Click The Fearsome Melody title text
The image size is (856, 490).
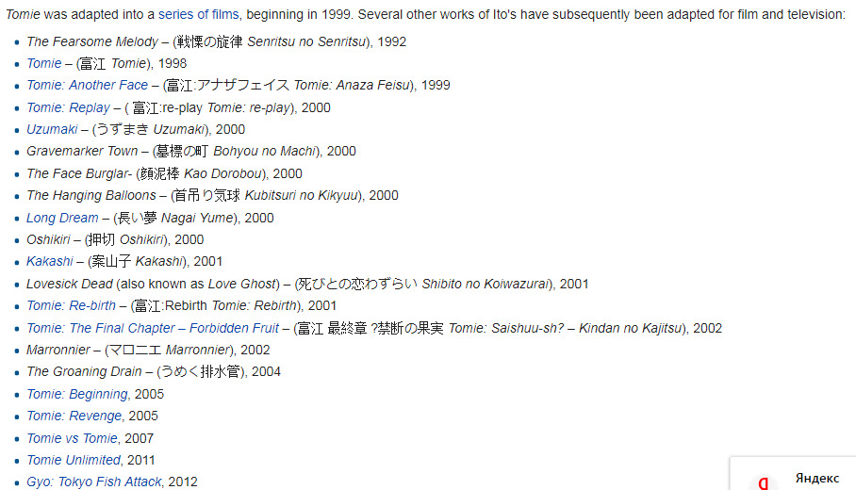click(x=91, y=41)
